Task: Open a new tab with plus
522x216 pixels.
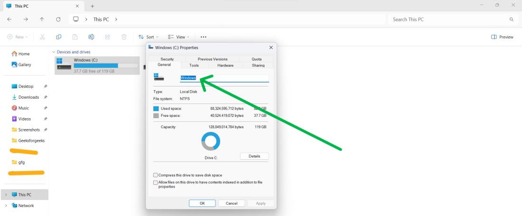Action: coord(92,6)
